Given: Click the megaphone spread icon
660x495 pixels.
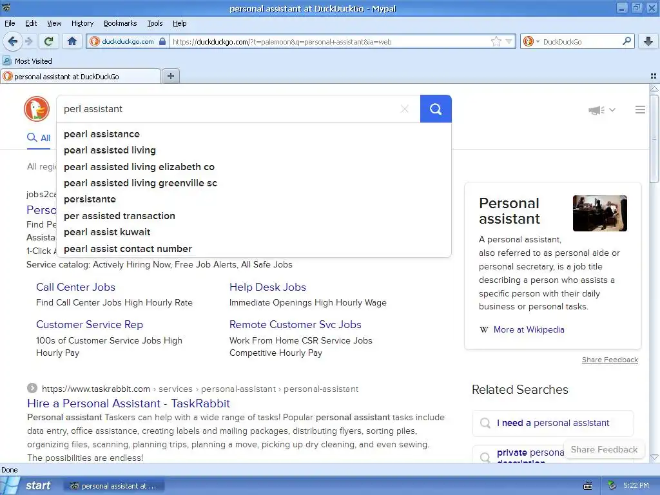Looking at the screenshot, I should [x=596, y=110].
